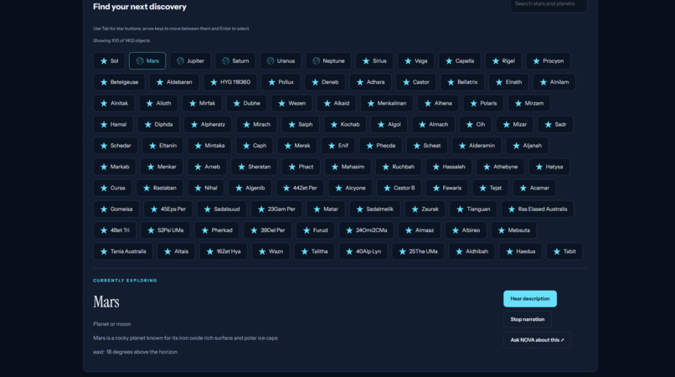Viewport: 675px width, 377px height.
Task: Pick the 16Zet Hya star
Action: pos(224,251)
